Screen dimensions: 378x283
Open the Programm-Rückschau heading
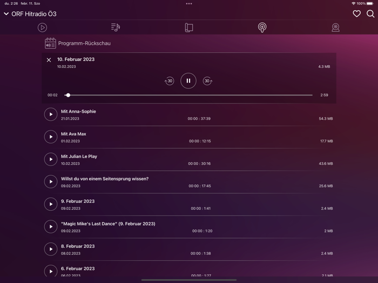pyautogui.click(x=84, y=43)
